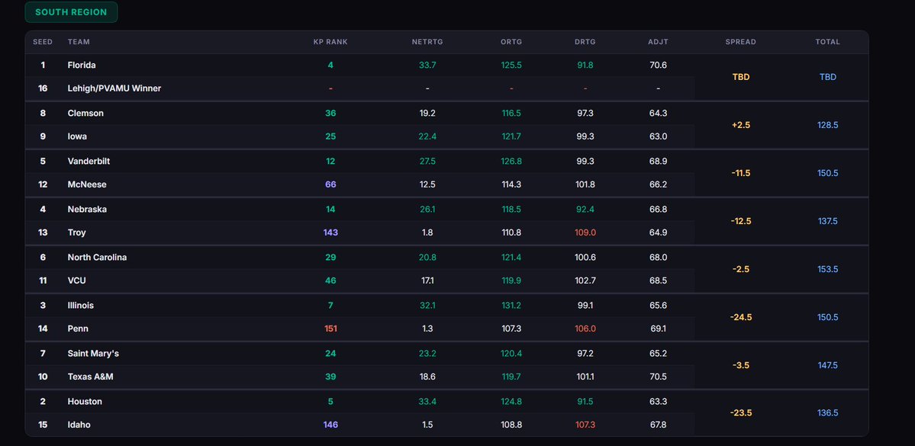This screenshot has width=915, height=446.
Task: Click the -2.5 spread for North Carolina-VCU
Action: point(741,269)
